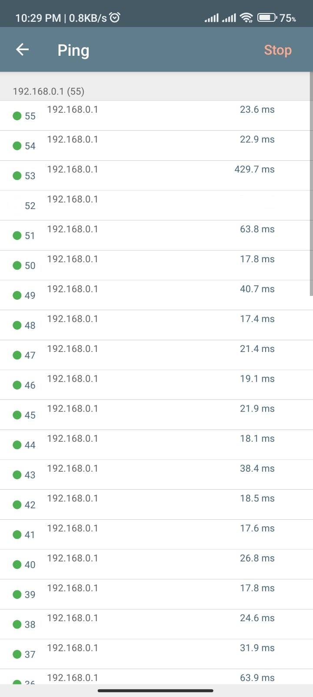Tap green status dot for ping 48
The image size is (313, 697).
[17, 325]
